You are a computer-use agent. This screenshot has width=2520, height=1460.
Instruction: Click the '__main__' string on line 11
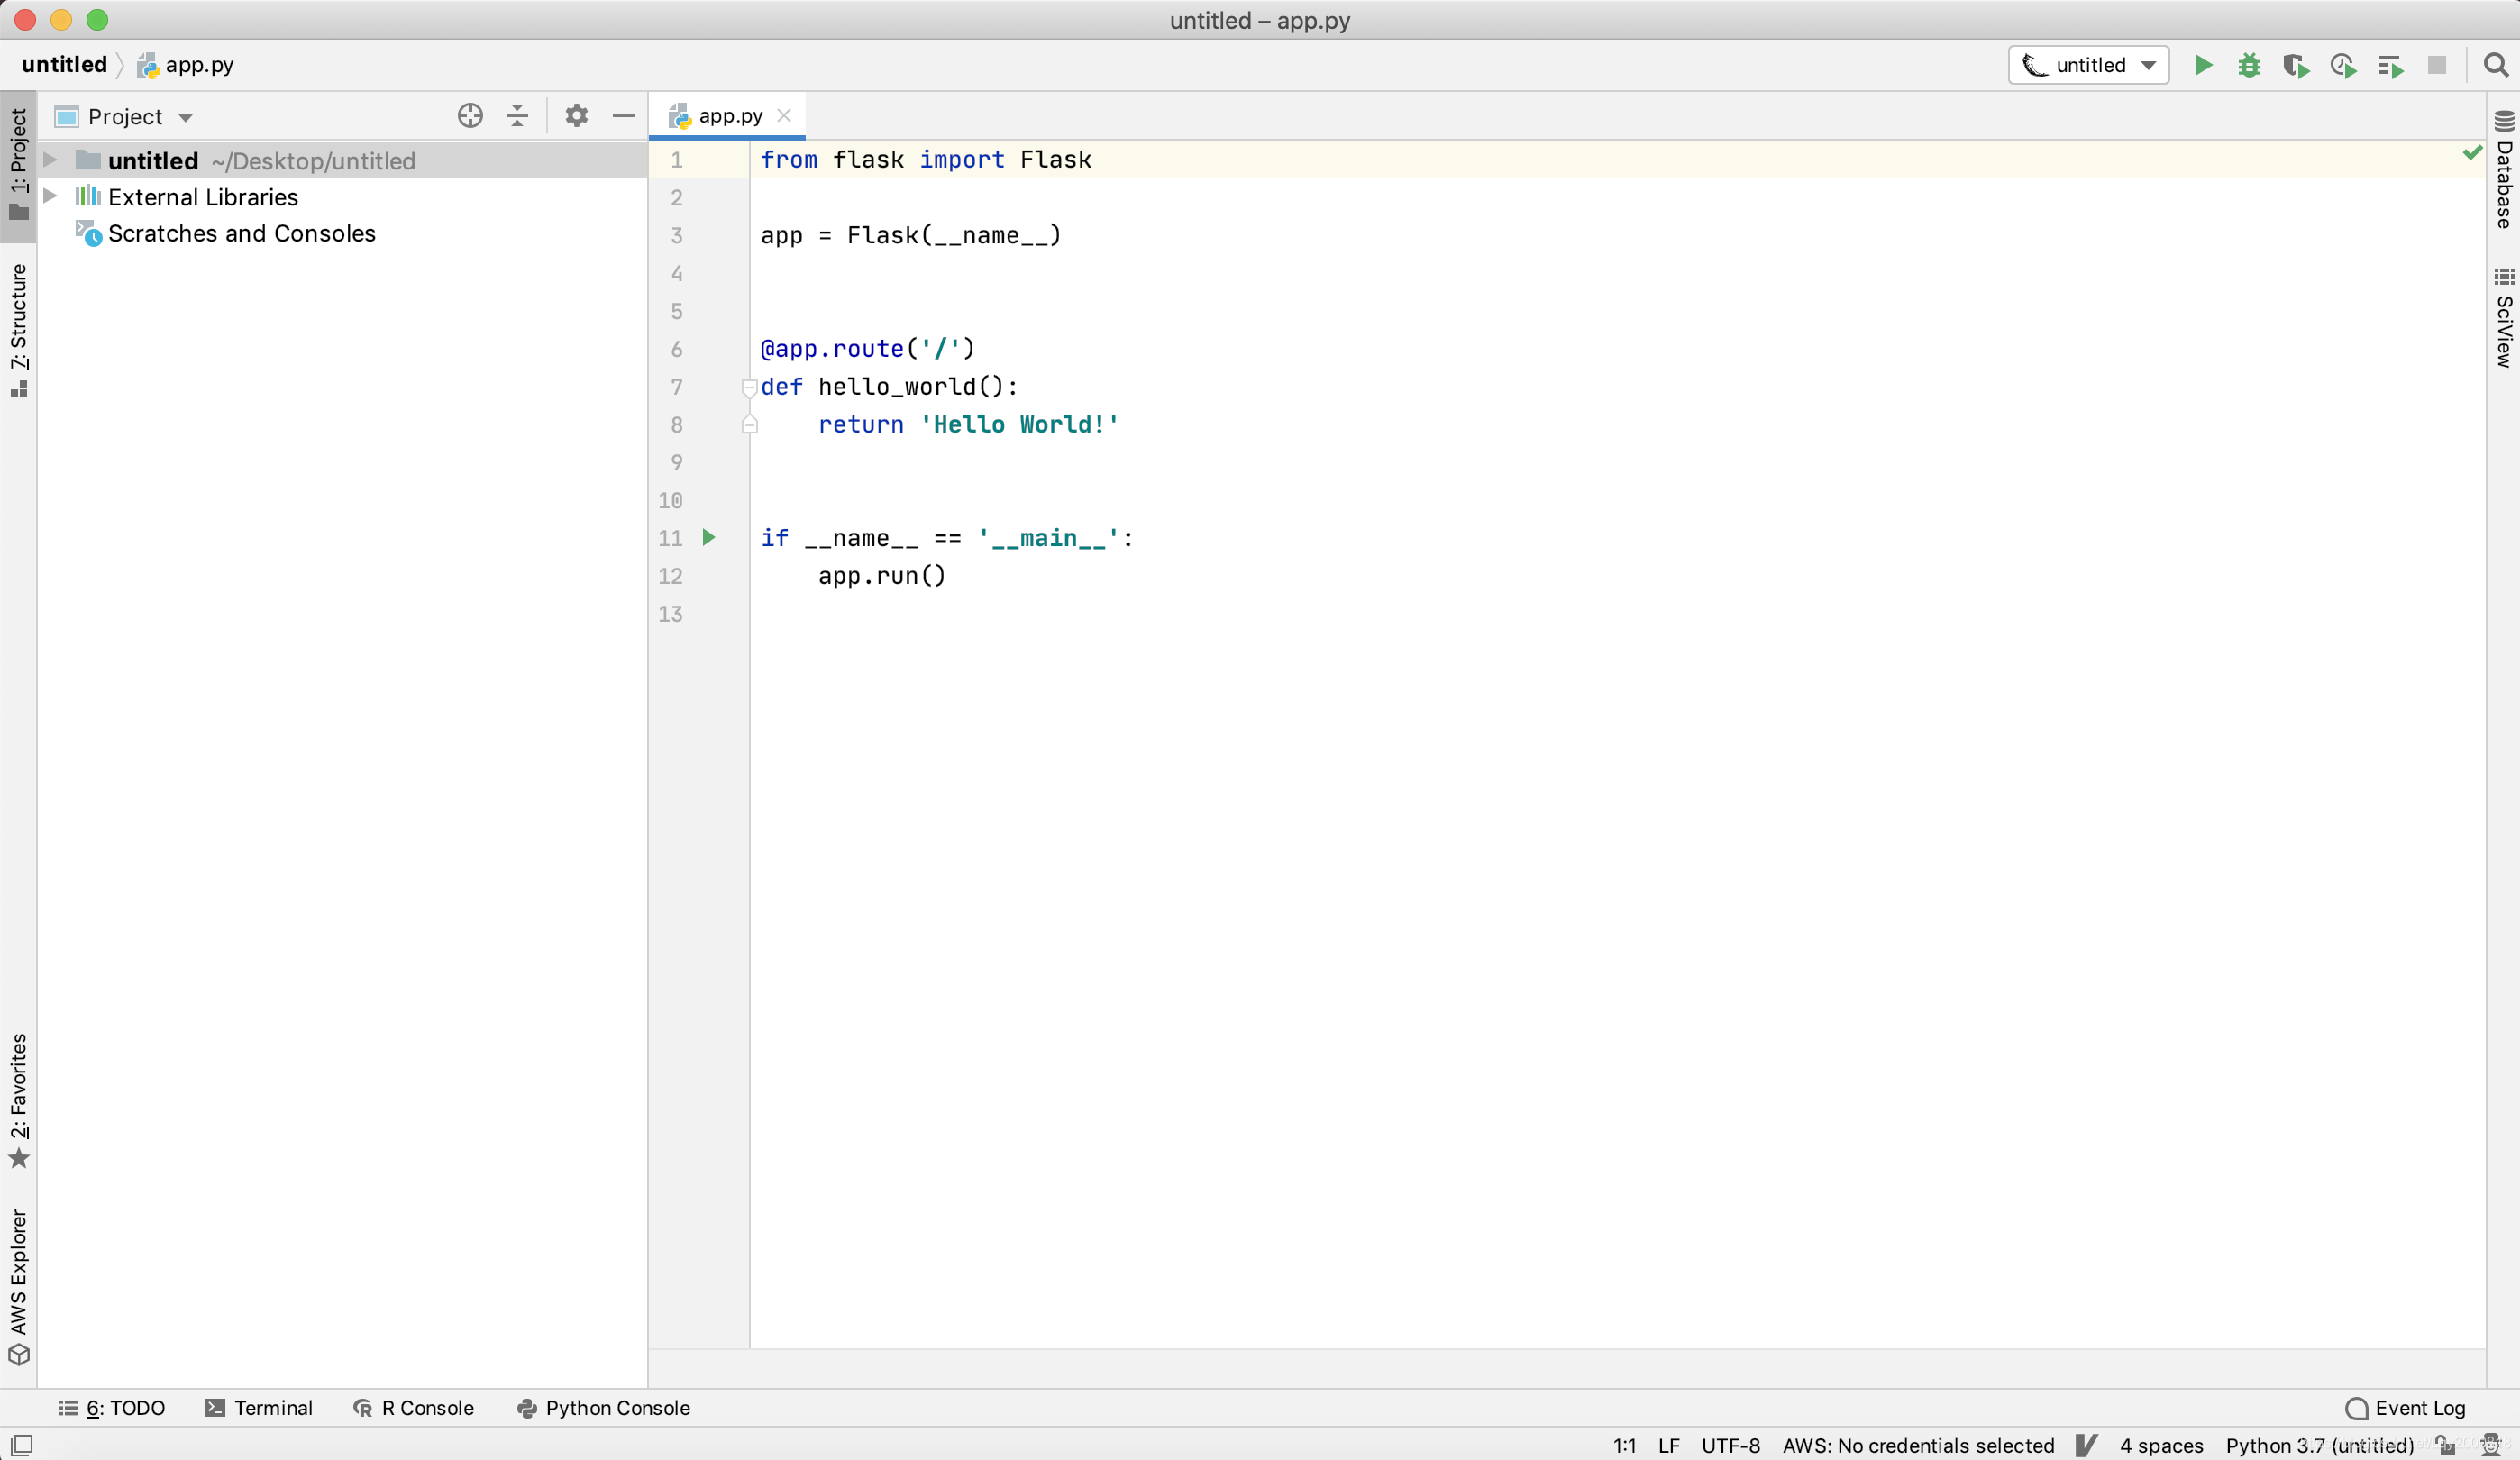tap(1048, 538)
